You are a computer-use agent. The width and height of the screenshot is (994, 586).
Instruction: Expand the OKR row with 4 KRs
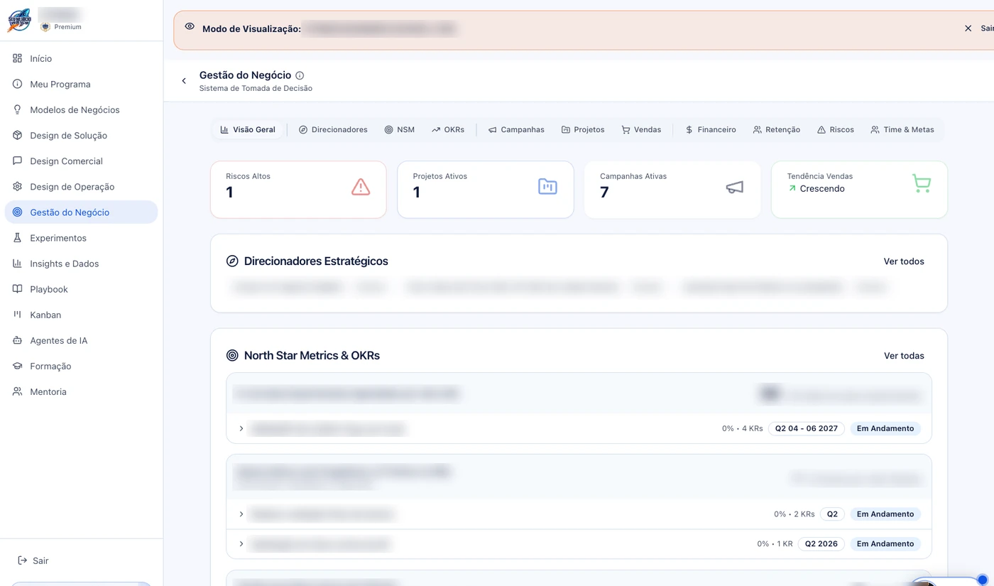(x=241, y=429)
